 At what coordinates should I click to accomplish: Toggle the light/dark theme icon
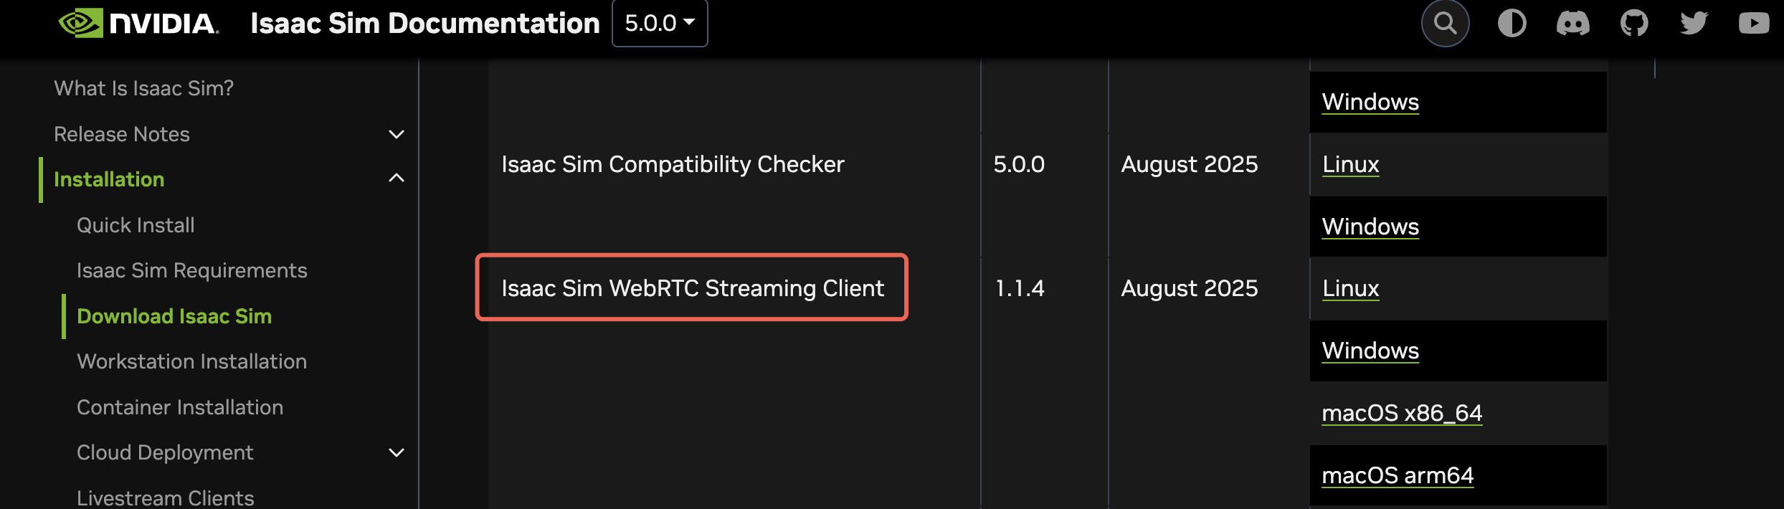pos(1512,24)
